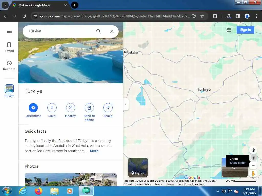
Task: Open Chrome extensions puzzle icon
Action: [215, 16]
